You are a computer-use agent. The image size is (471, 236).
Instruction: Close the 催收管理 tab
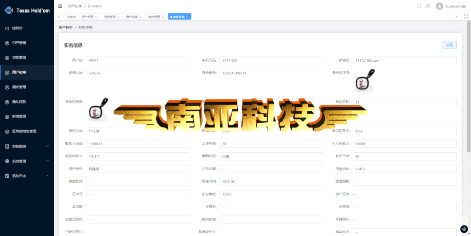pyautogui.click(x=162, y=17)
